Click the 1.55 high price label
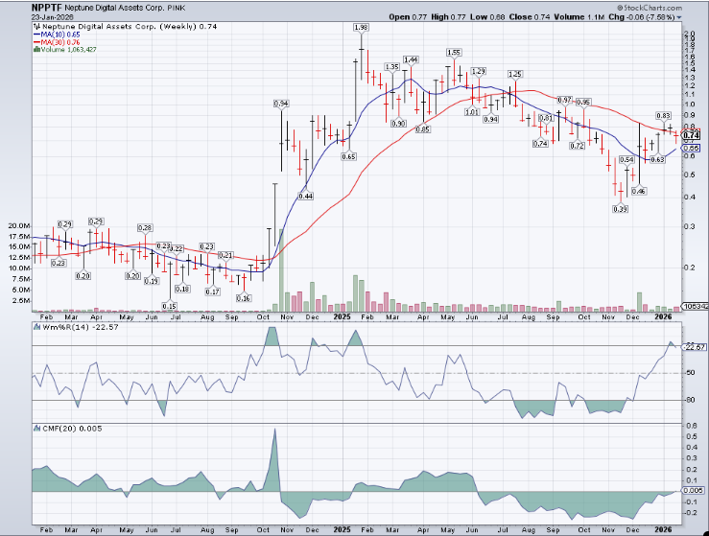The width and height of the screenshot is (709, 536). 454,52
